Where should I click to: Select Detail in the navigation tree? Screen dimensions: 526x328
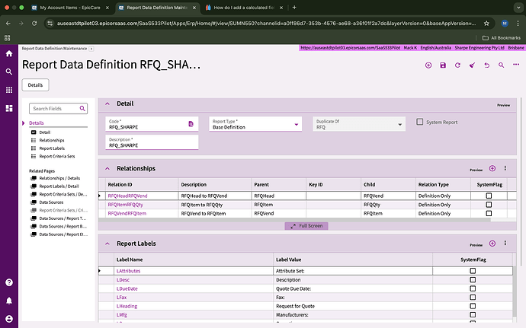[x=45, y=132]
